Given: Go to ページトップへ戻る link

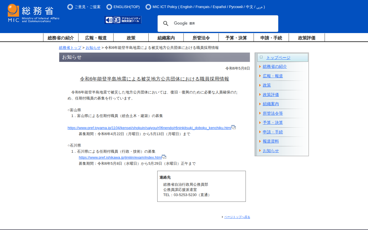Looking at the screenshot, I should tap(237, 217).
